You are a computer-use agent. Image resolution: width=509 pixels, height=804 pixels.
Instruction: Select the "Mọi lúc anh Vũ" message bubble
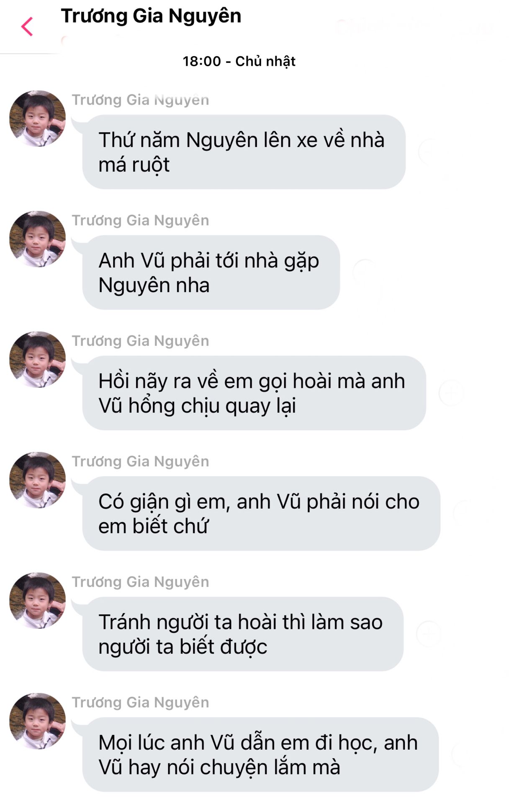click(x=260, y=755)
